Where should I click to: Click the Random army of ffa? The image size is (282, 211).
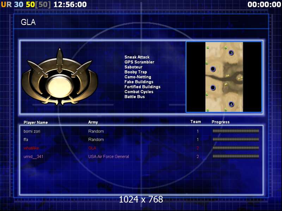[x=96, y=139]
